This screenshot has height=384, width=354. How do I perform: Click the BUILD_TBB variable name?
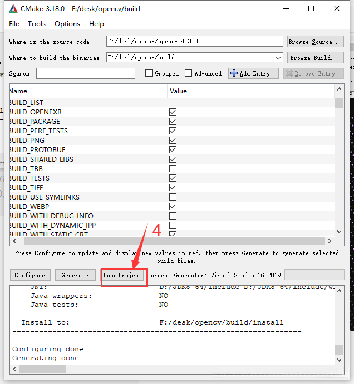pos(26,169)
